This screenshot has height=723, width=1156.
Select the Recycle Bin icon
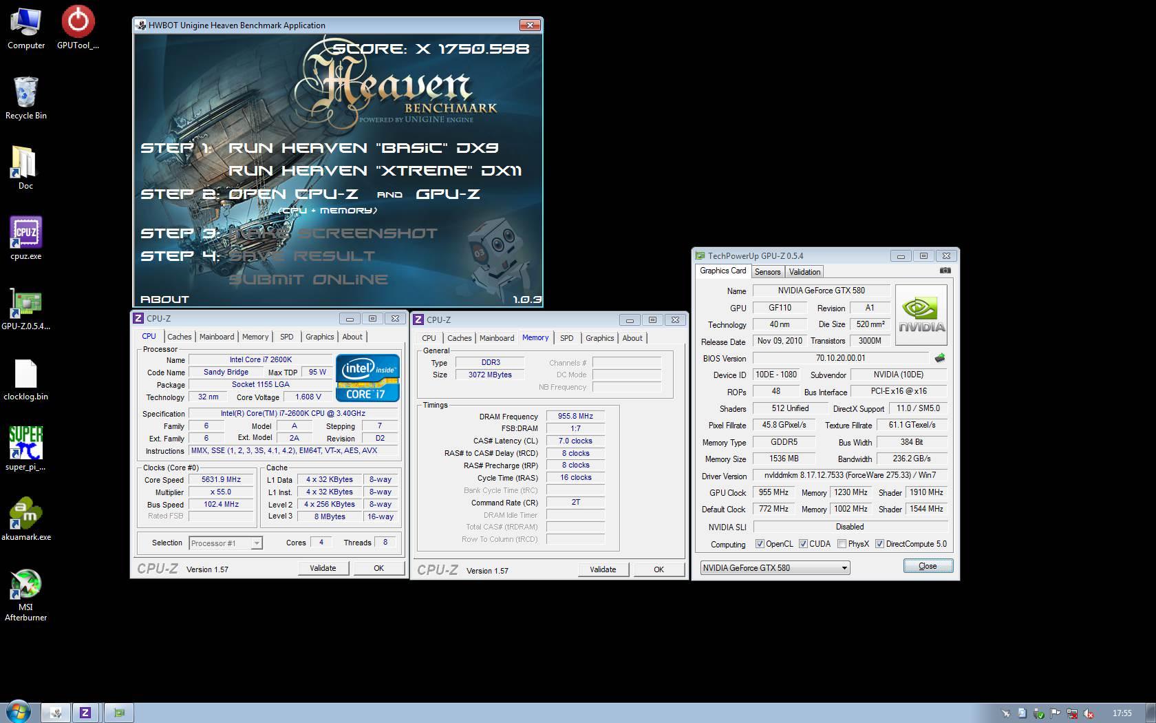[26, 98]
